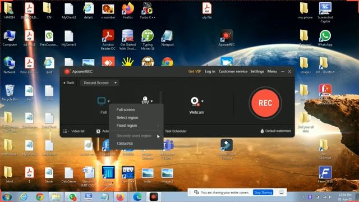Open the ApowerREC Menu

click(272, 71)
